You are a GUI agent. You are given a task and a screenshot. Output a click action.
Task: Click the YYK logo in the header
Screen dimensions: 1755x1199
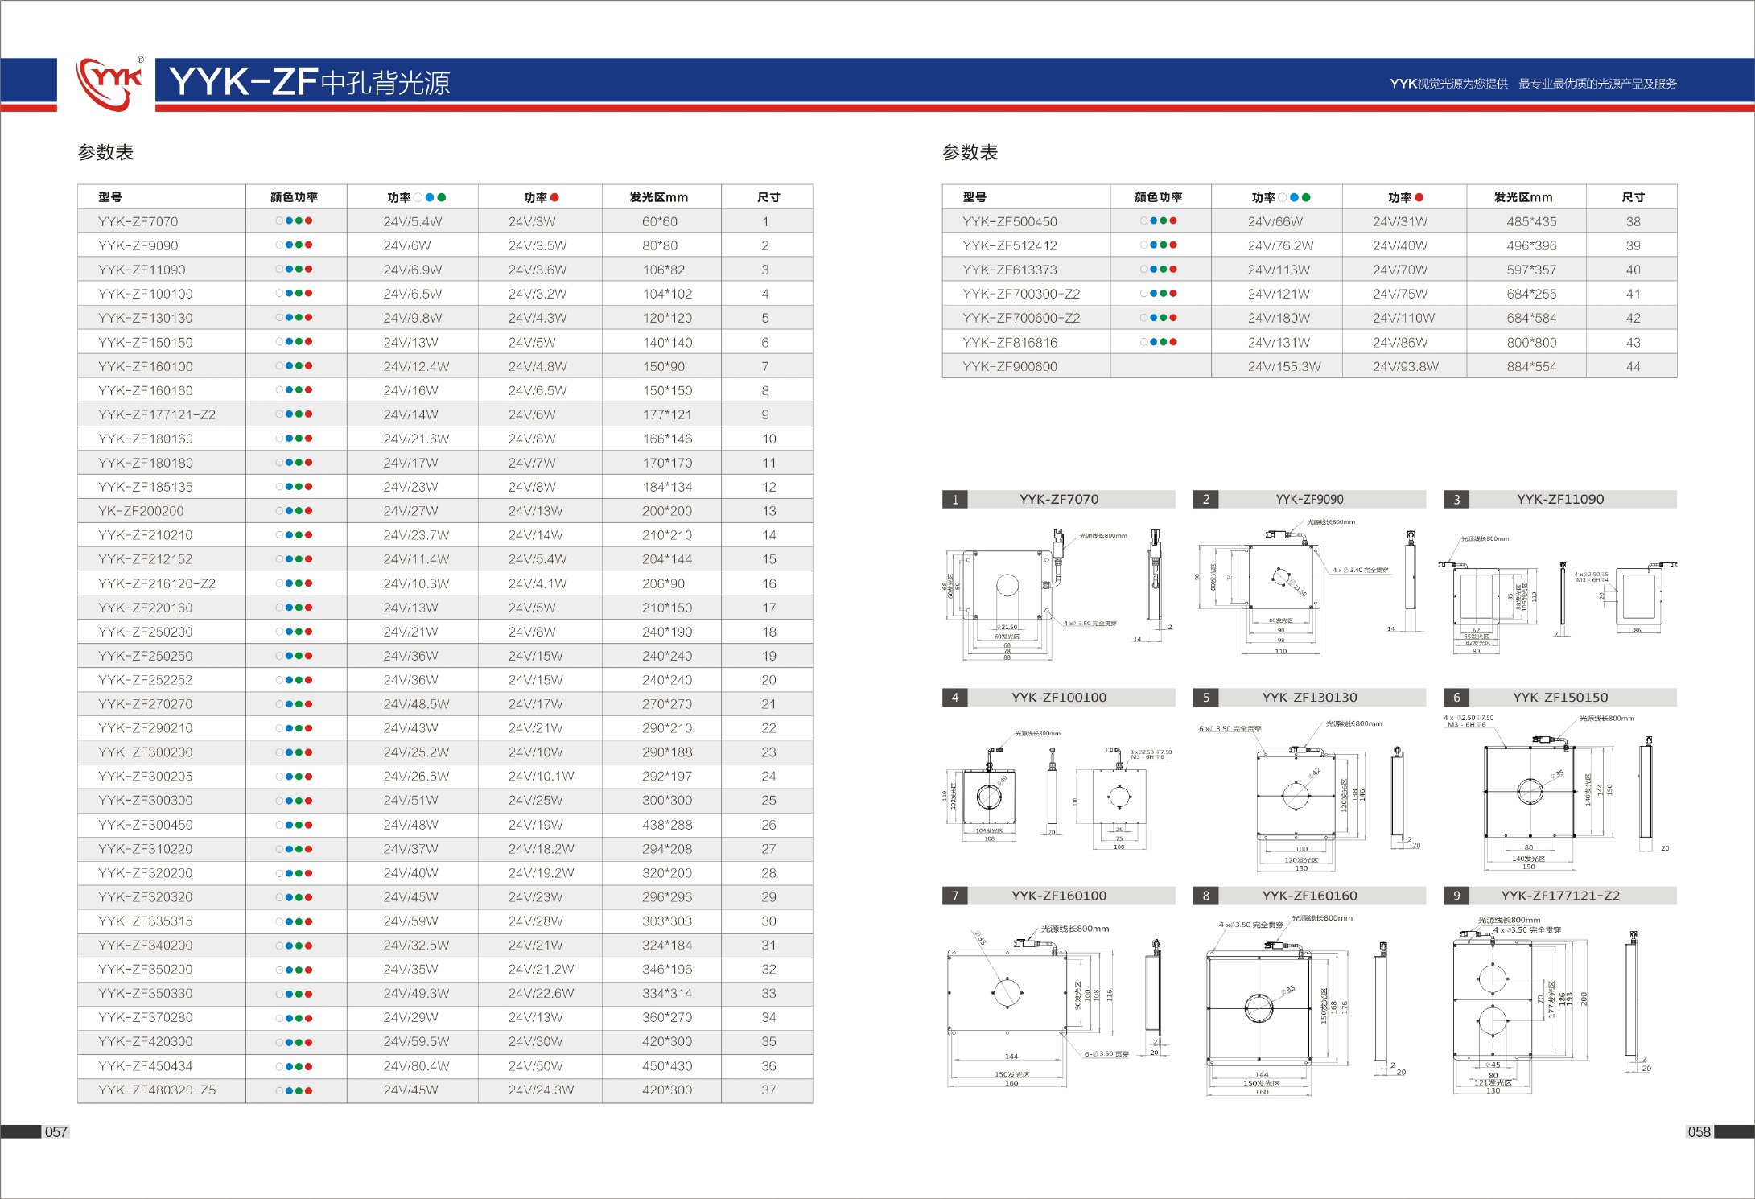point(109,83)
